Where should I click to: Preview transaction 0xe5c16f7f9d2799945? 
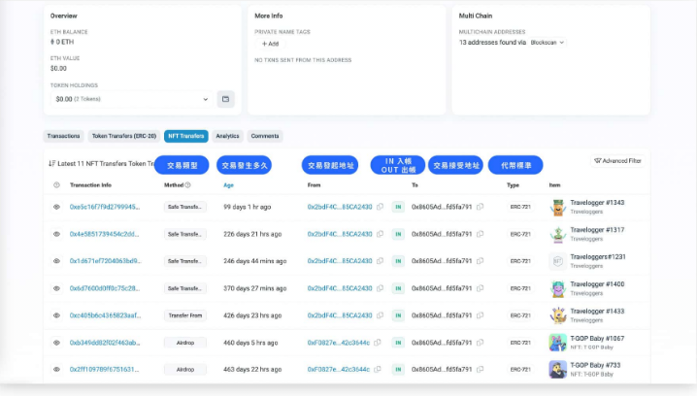(56, 207)
